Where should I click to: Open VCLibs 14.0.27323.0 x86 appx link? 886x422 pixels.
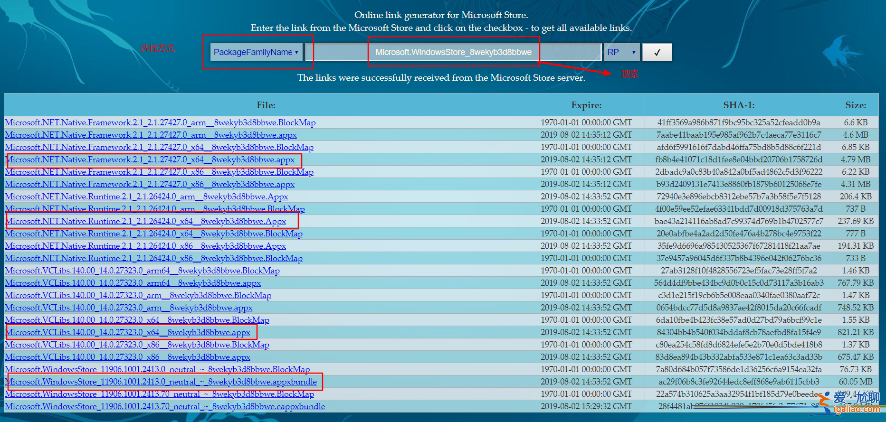[x=127, y=357]
